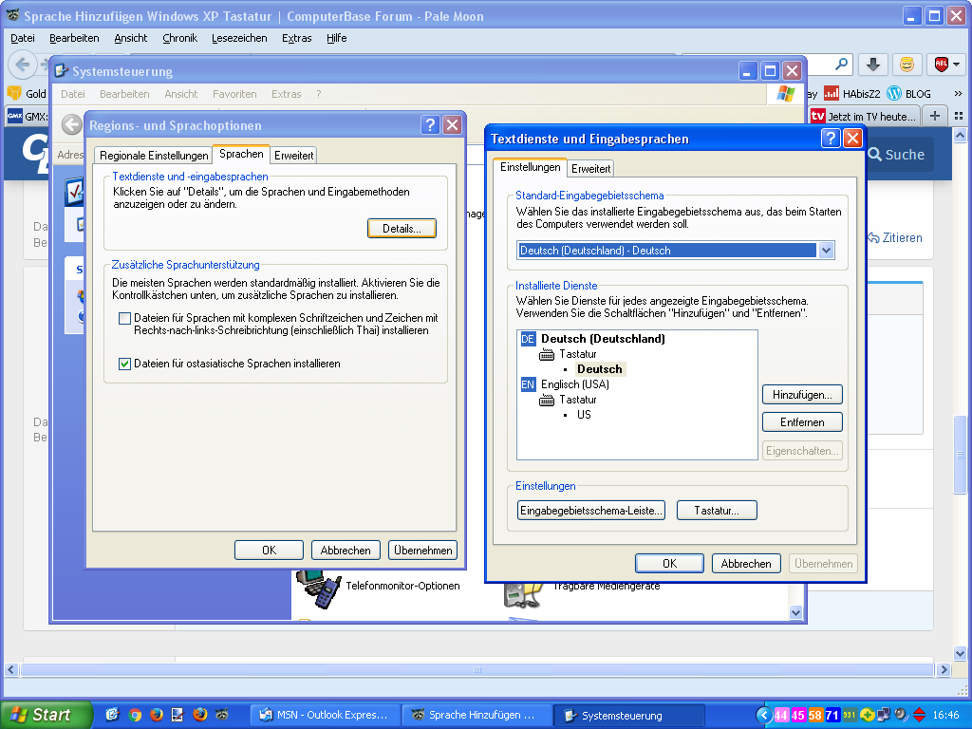Click OK in Regions- und Sprachoptionen

coord(269,551)
